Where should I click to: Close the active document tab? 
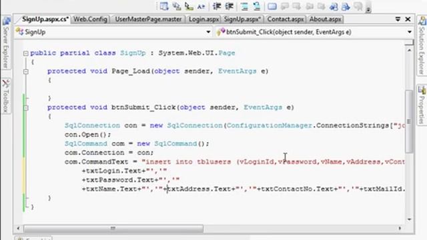click(408, 19)
